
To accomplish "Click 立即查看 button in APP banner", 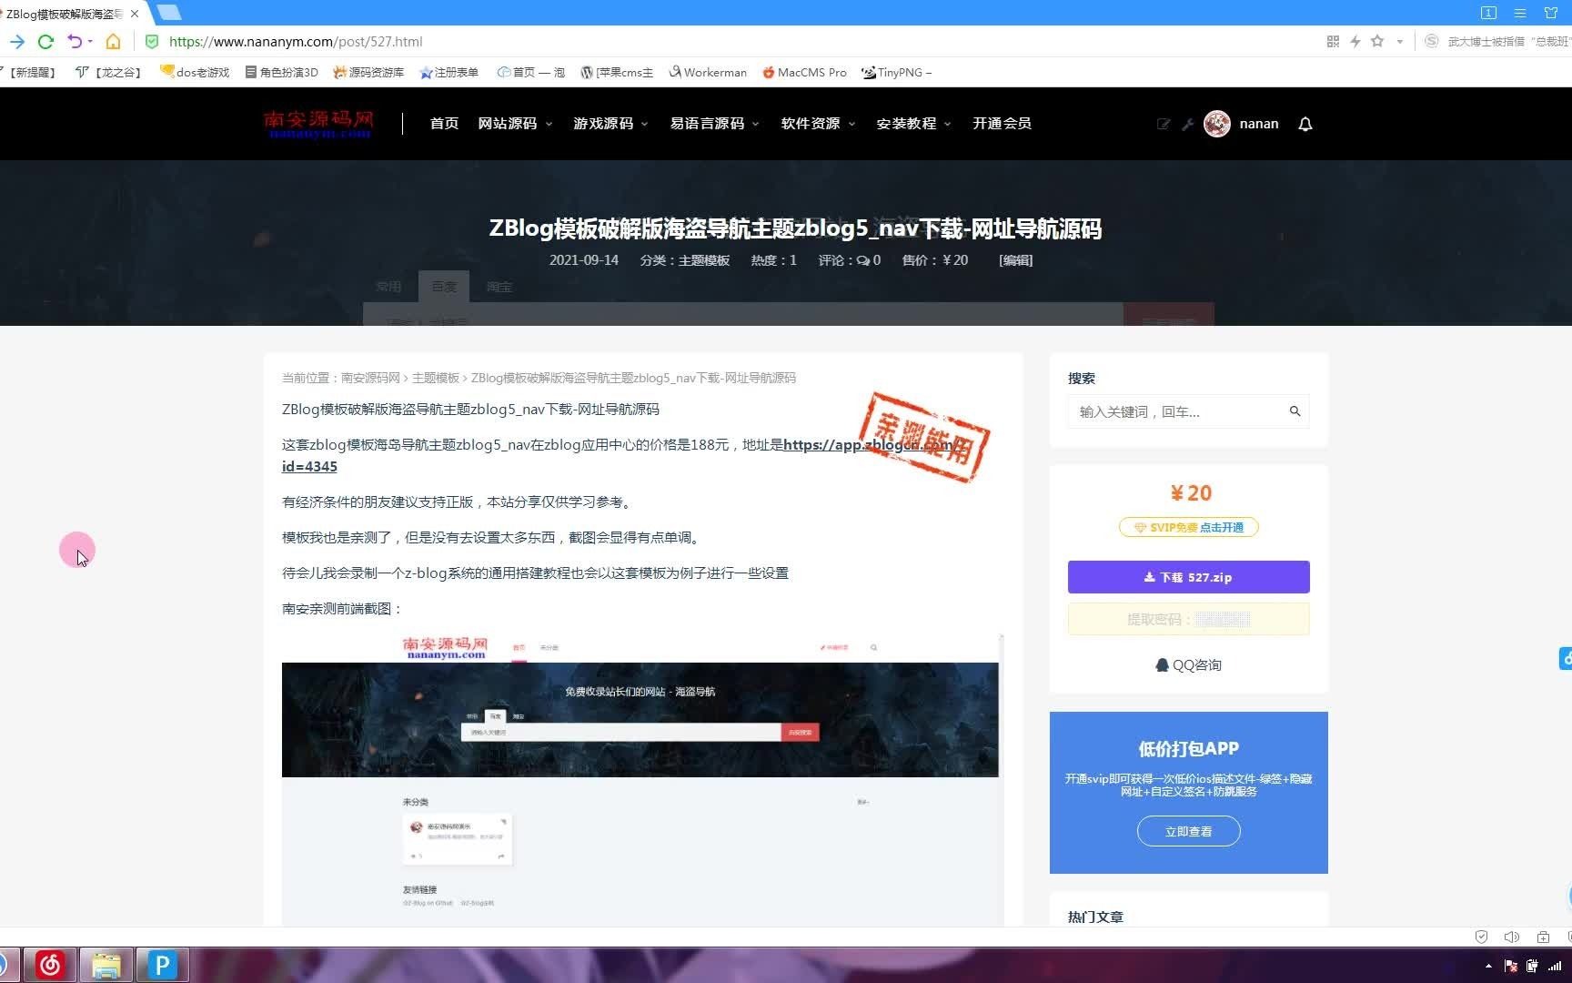I will click(1188, 831).
